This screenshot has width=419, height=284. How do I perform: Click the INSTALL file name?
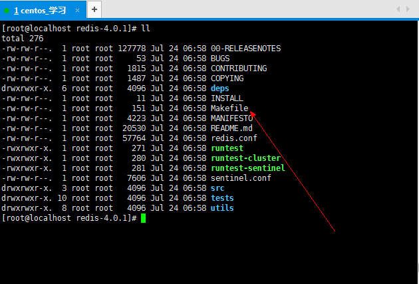(x=227, y=98)
